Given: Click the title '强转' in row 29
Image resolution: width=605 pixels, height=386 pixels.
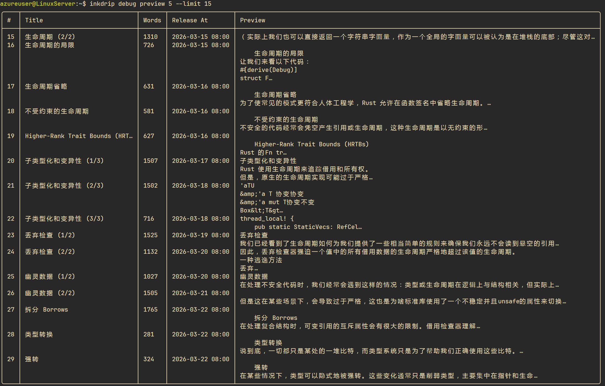Looking at the screenshot, I should (x=32, y=359).
